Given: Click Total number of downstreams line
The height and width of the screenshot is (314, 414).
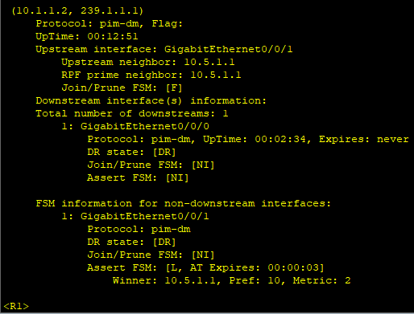Looking at the screenshot, I should 132,113.
